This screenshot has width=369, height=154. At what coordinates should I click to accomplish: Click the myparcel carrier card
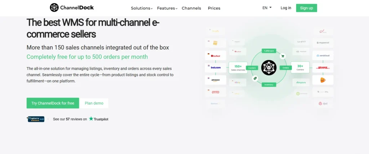(323, 43)
